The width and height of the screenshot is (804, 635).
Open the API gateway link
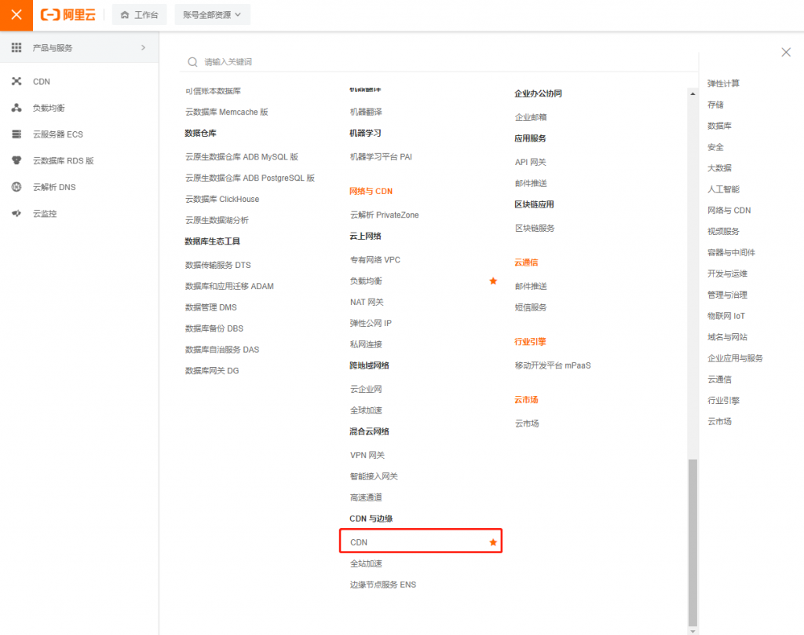(x=530, y=162)
